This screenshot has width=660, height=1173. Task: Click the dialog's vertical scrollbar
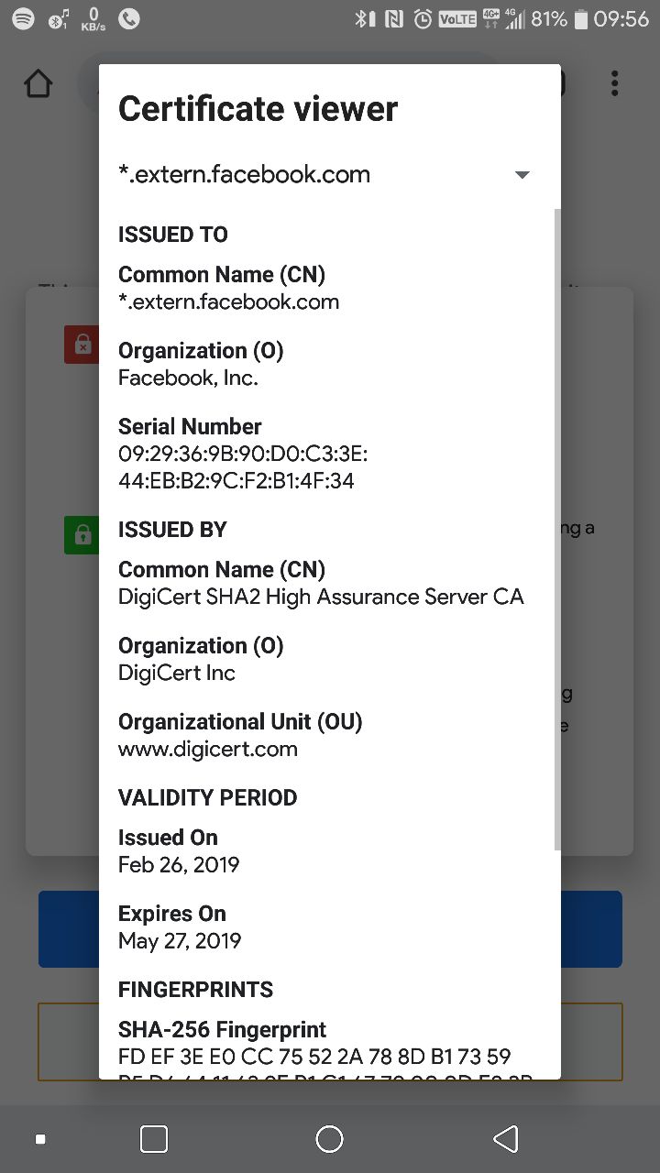point(556,528)
